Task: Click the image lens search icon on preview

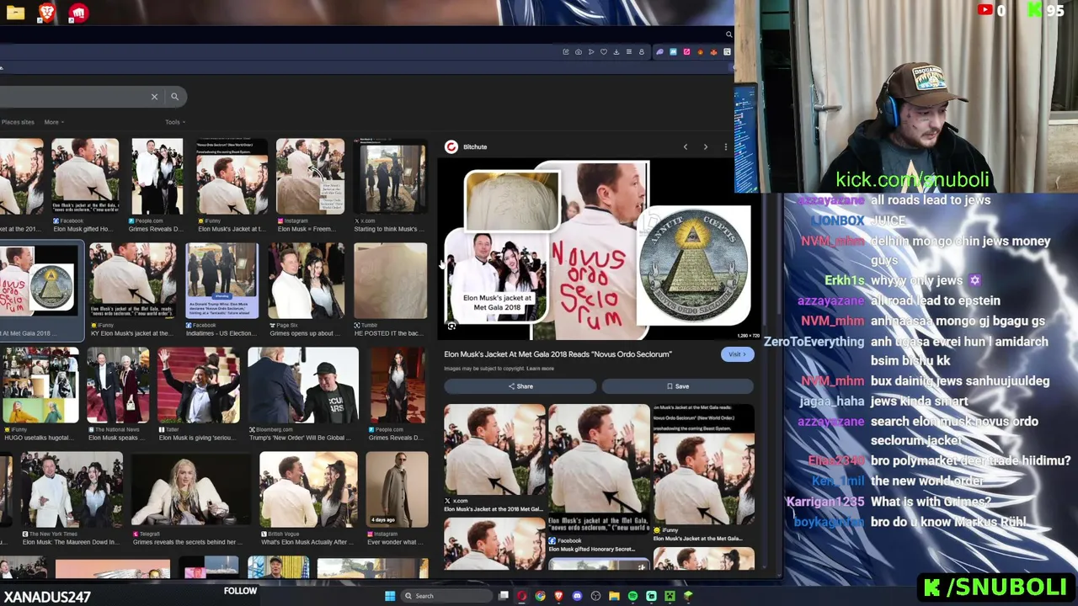Action: coord(451,327)
